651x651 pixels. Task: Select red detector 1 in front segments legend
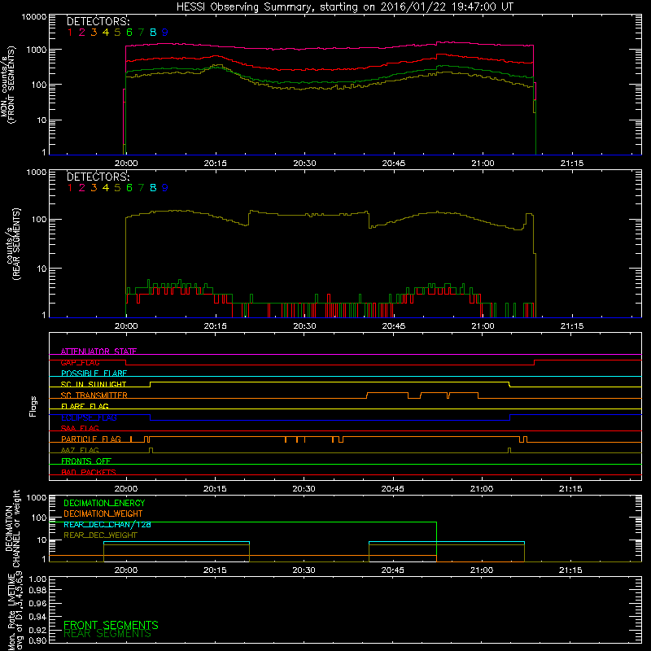tap(70, 33)
